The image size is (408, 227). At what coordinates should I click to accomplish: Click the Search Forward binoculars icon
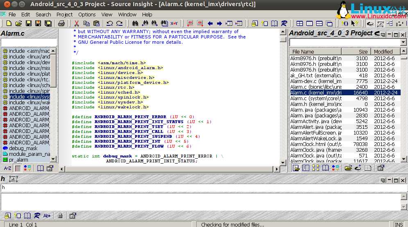click(x=154, y=23)
